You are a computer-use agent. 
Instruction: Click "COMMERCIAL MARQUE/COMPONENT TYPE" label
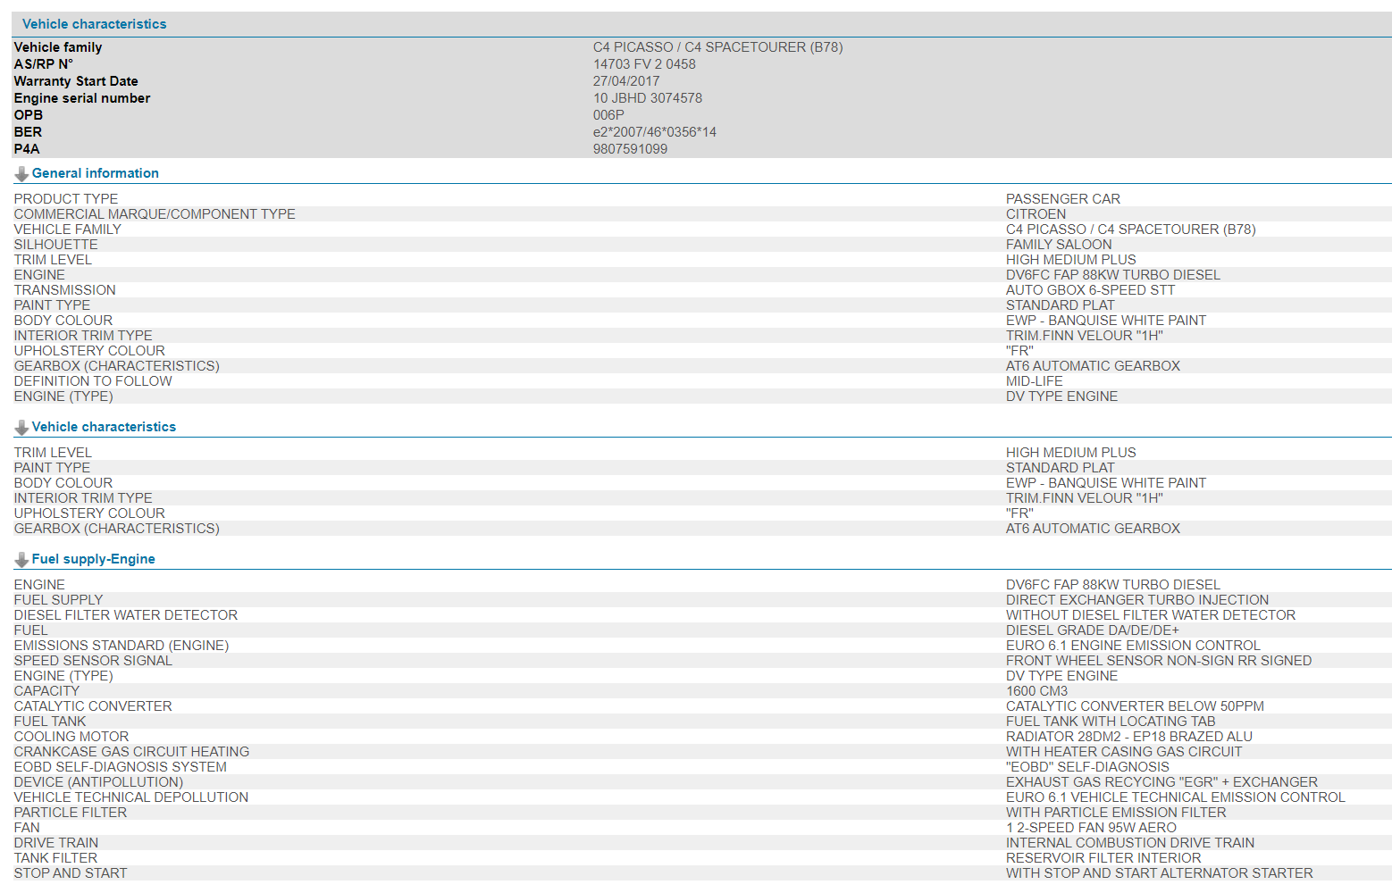tap(155, 214)
